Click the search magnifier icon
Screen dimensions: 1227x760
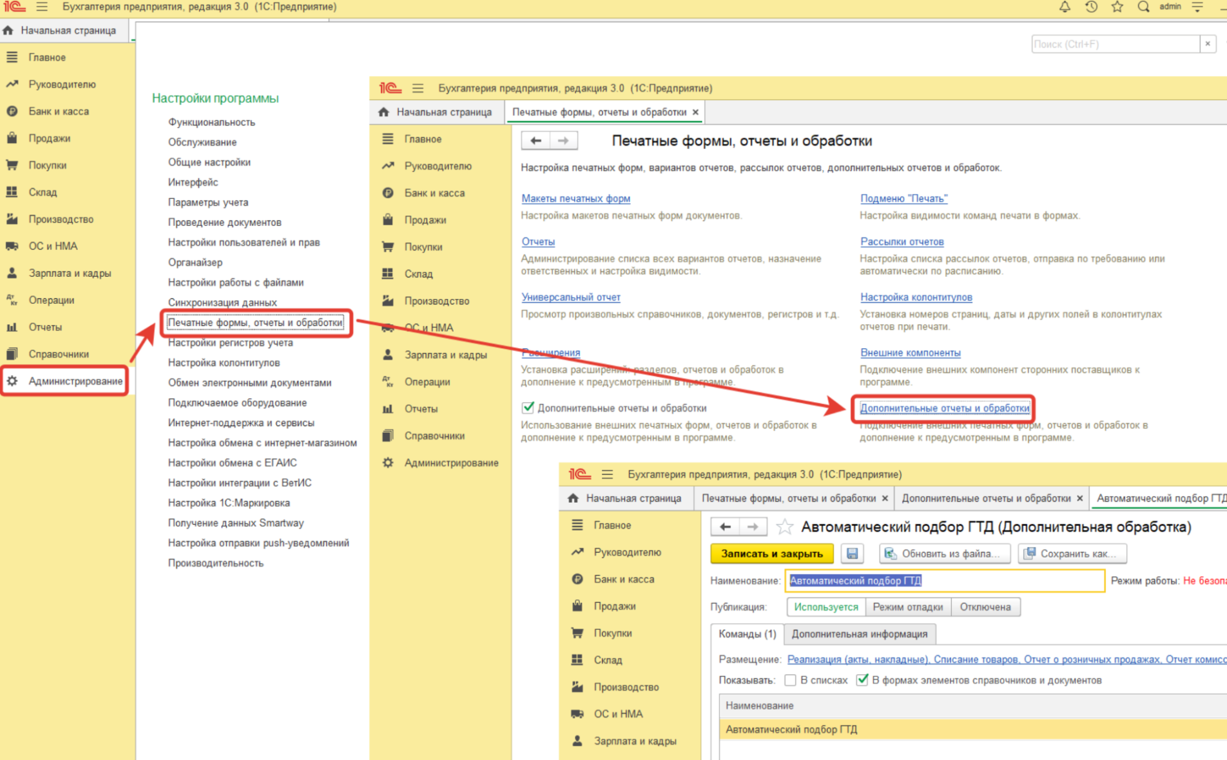pyautogui.click(x=1143, y=7)
